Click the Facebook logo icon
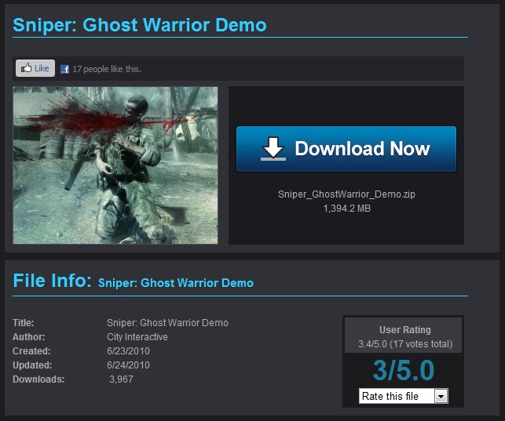The height and width of the screenshot is (421, 505). click(x=64, y=69)
